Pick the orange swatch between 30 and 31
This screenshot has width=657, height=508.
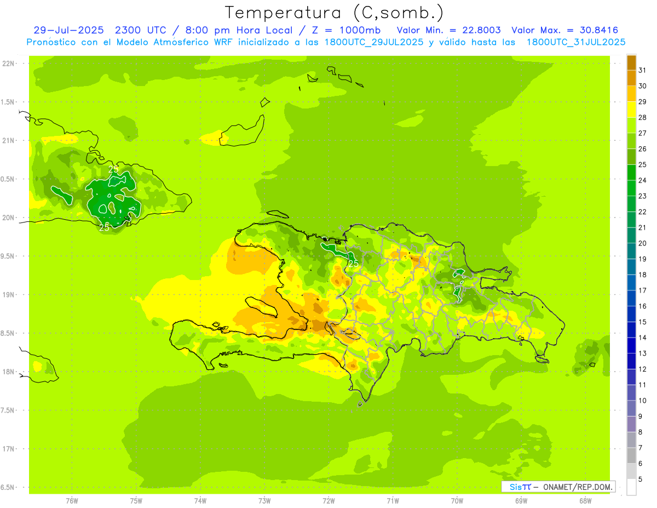coord(631,78)
